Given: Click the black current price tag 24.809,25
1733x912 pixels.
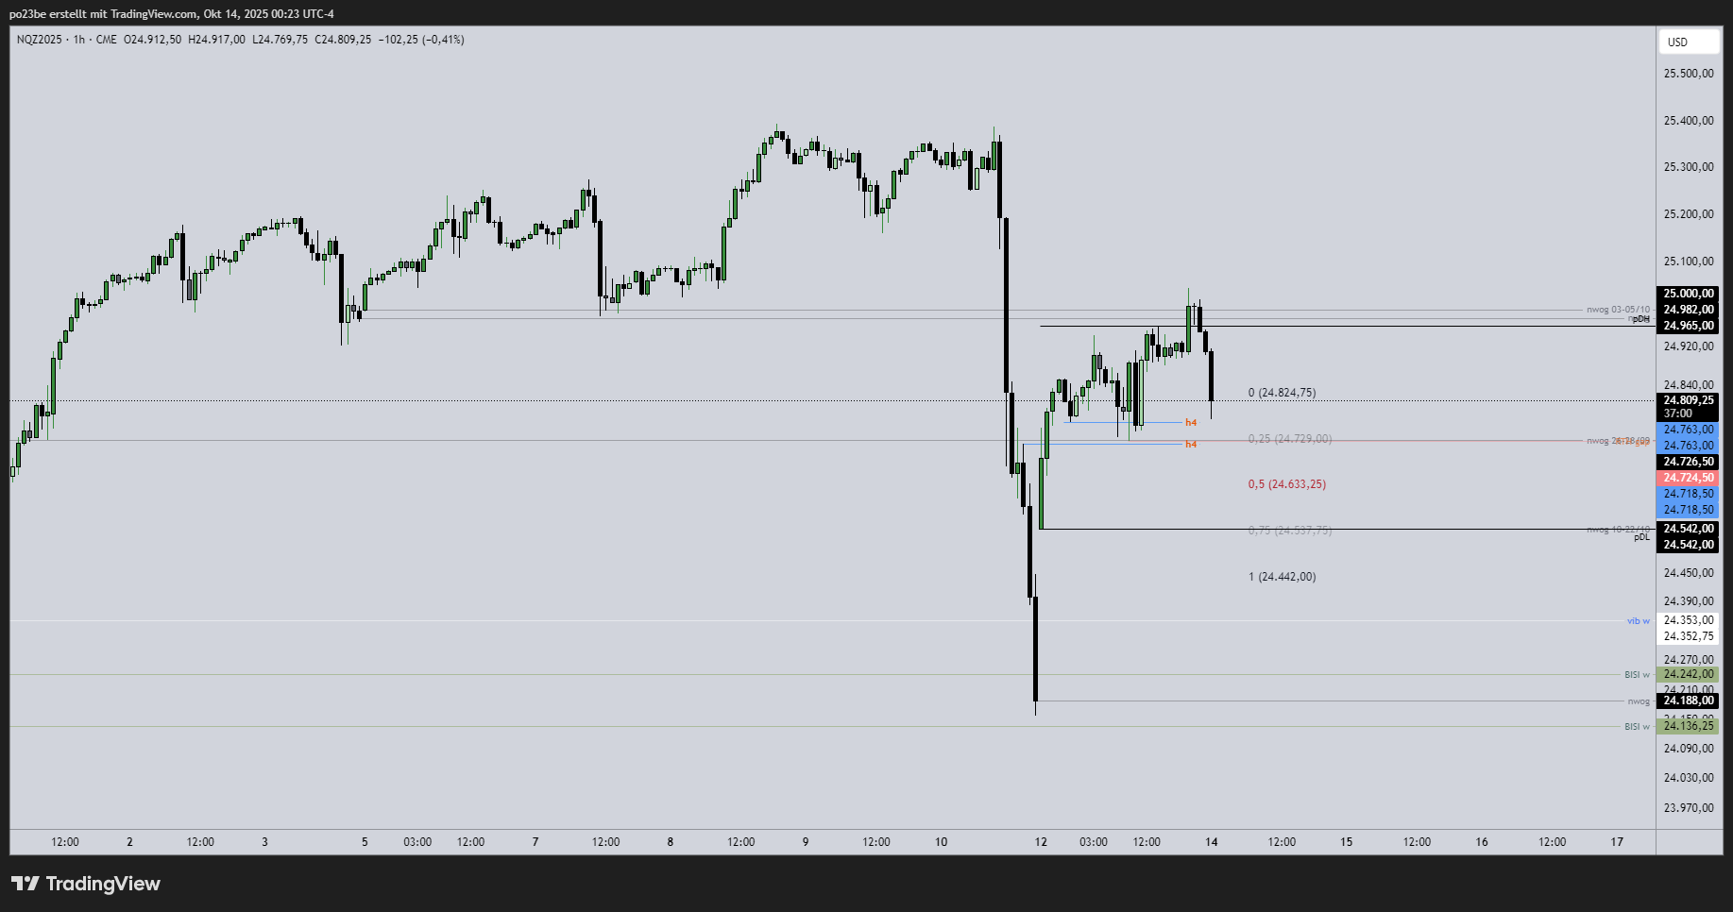Looking at the screenshot, I should point(1689,400).
